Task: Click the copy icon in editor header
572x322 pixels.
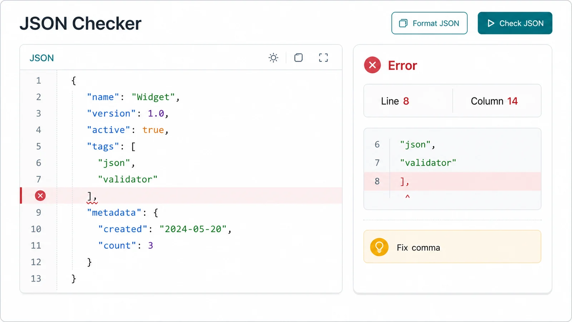Action: click(x=299, y=58)
